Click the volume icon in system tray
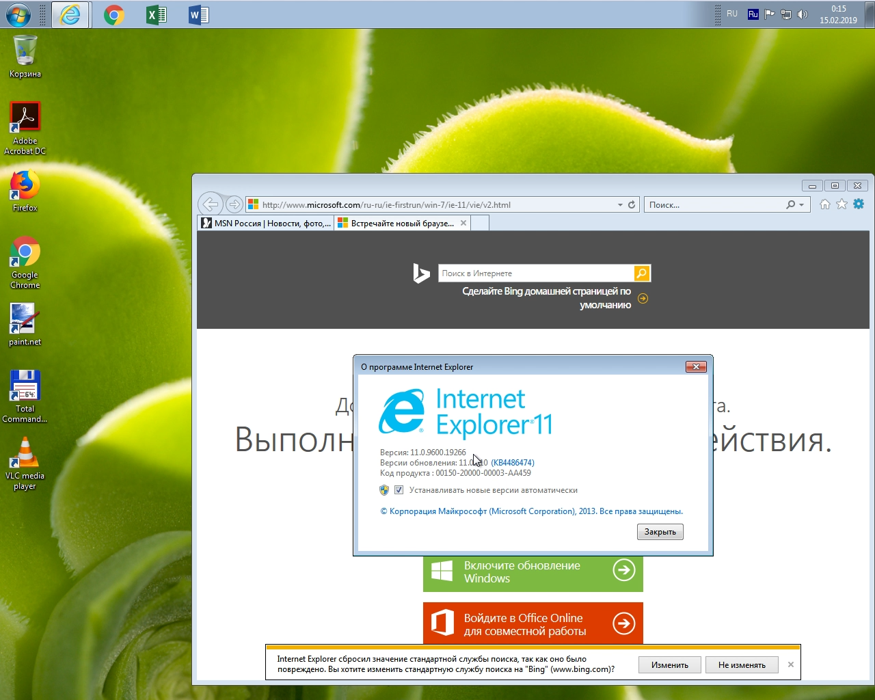Viewport: 875px width, 700px height. [x=803, y=14]
